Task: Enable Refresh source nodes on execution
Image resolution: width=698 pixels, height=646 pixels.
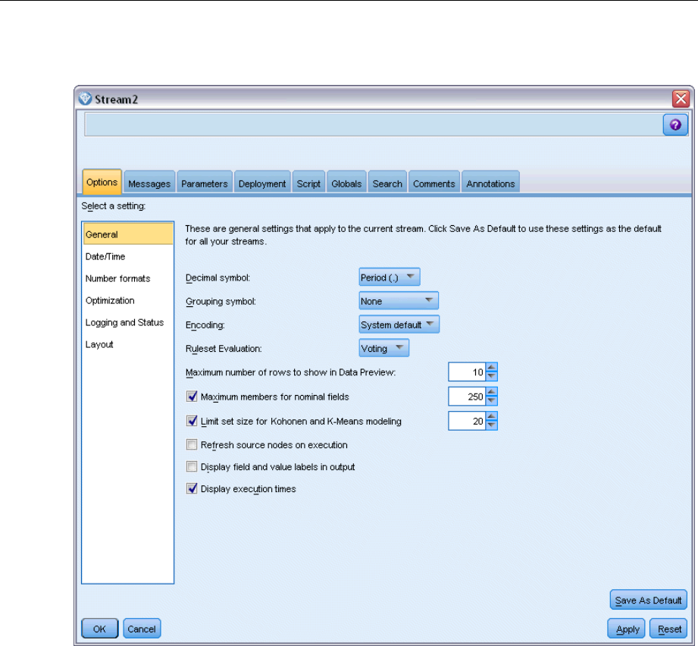Action: tap(192, 445)
